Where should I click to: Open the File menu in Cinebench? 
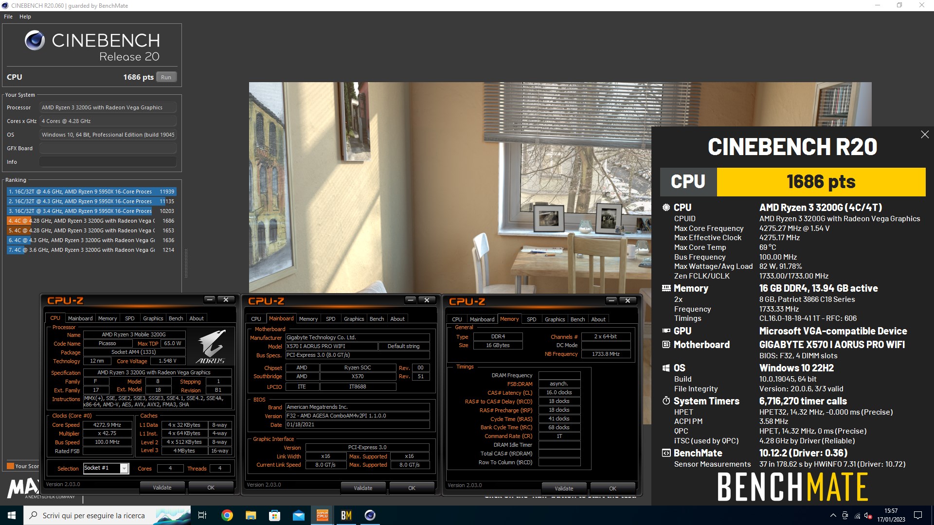8,17
